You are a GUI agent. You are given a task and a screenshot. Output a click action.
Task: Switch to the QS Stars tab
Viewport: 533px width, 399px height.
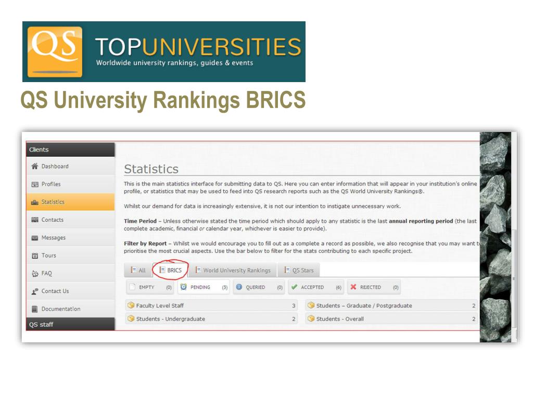point(299,270)
